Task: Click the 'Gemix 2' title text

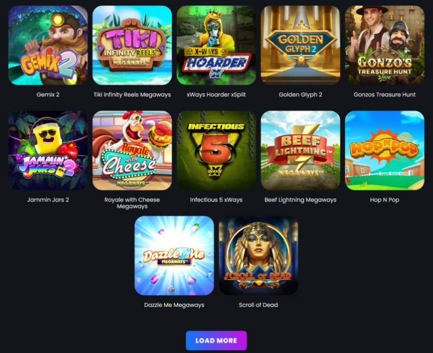Action: tap(48, 94)
